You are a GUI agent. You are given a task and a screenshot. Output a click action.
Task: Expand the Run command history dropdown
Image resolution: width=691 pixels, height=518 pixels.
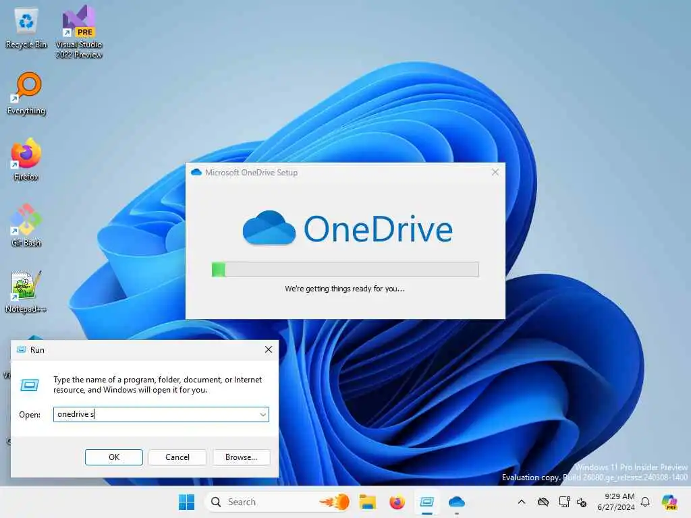tap(262, 415)
